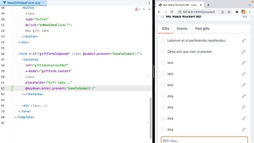Click browser back button
The width and height of the screenshot is (254, 143).
point(159,12)
